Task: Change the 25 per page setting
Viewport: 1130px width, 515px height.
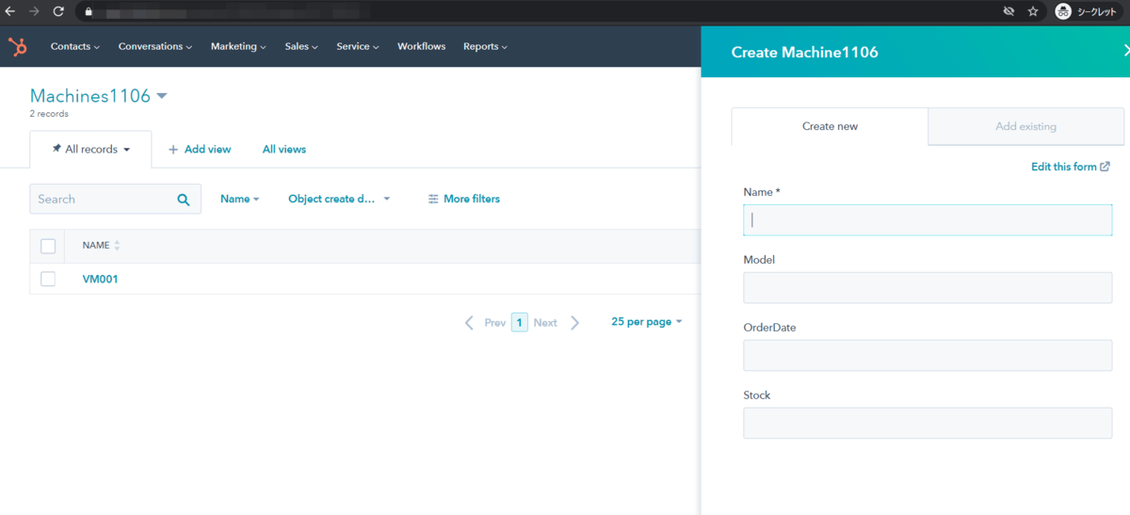Action: click(646, 321)
